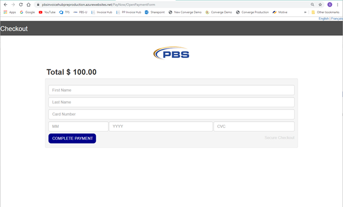This screenshot has width=343, height=207.
Task: Click the browser Forward arrow
Action: click(13, 4)
